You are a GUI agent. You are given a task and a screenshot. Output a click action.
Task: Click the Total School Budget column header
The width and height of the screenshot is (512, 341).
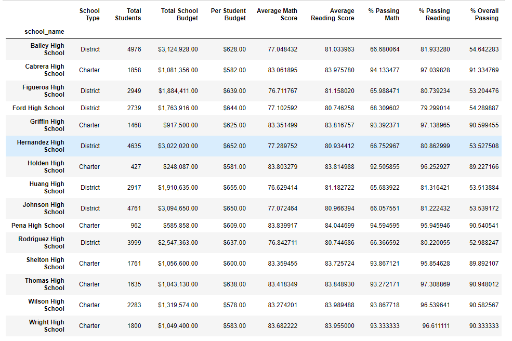tap(179, 15)
